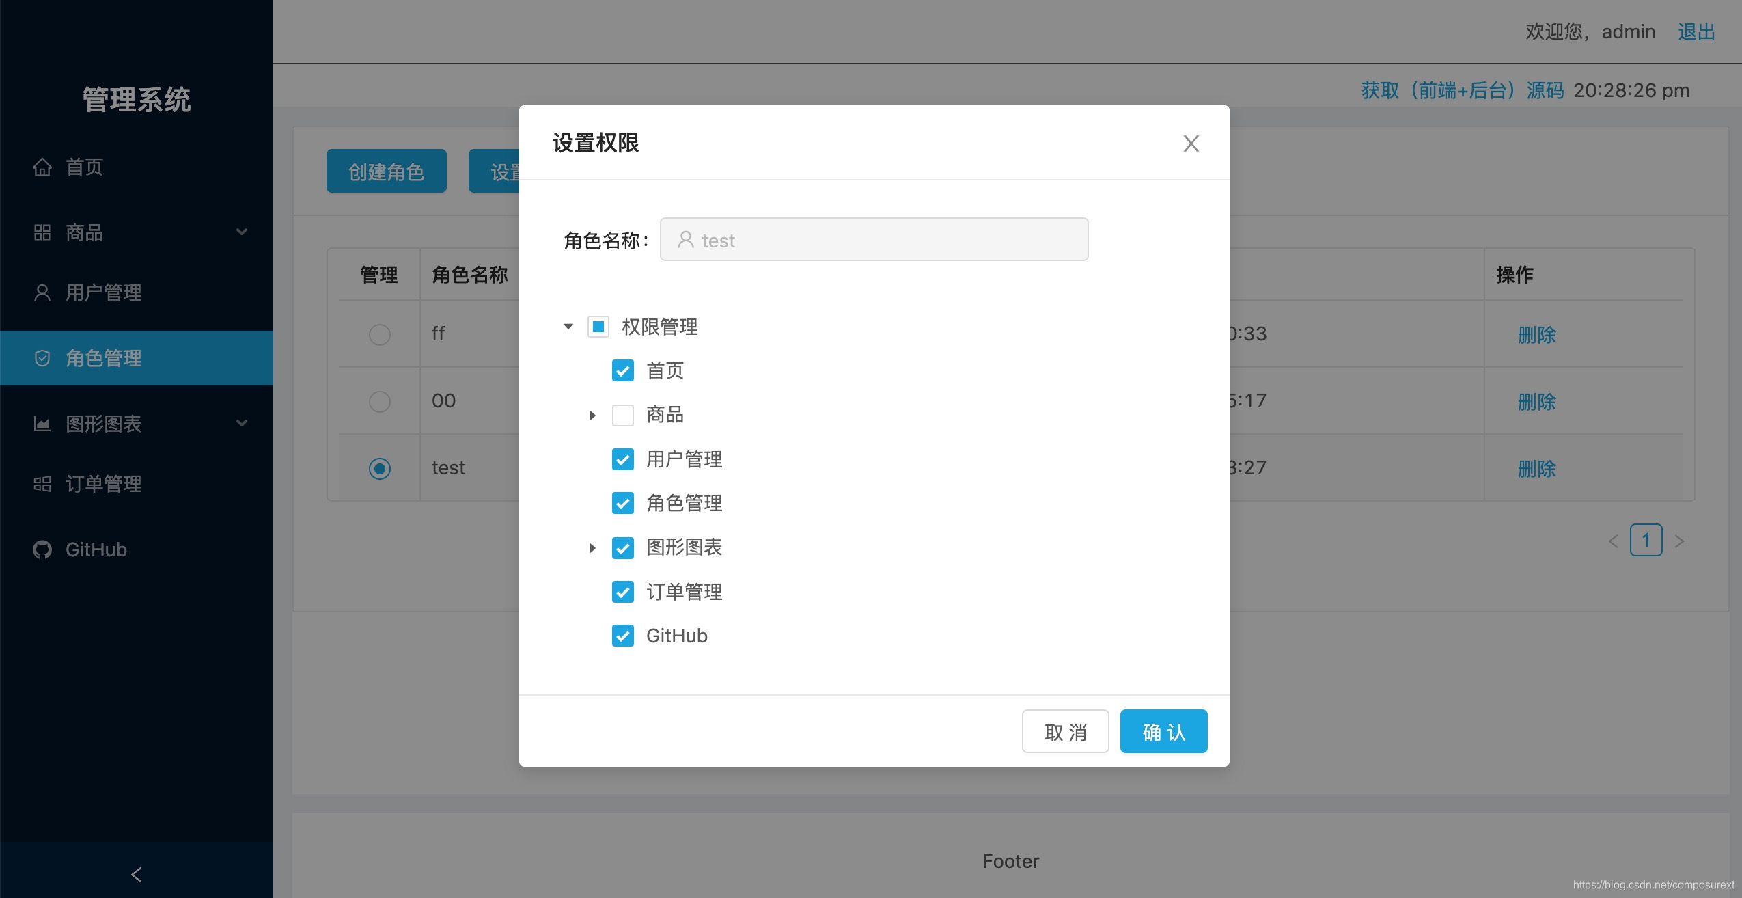Click the user icon next to 用户管理
The width and height of the screenshot is (1742, 898).
[42, 292]
